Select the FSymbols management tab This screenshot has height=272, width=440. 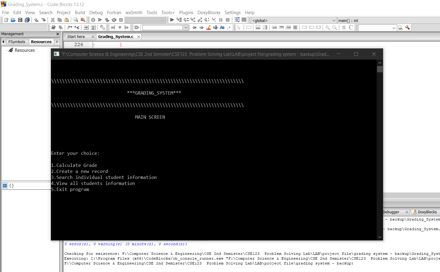[17, 42]
